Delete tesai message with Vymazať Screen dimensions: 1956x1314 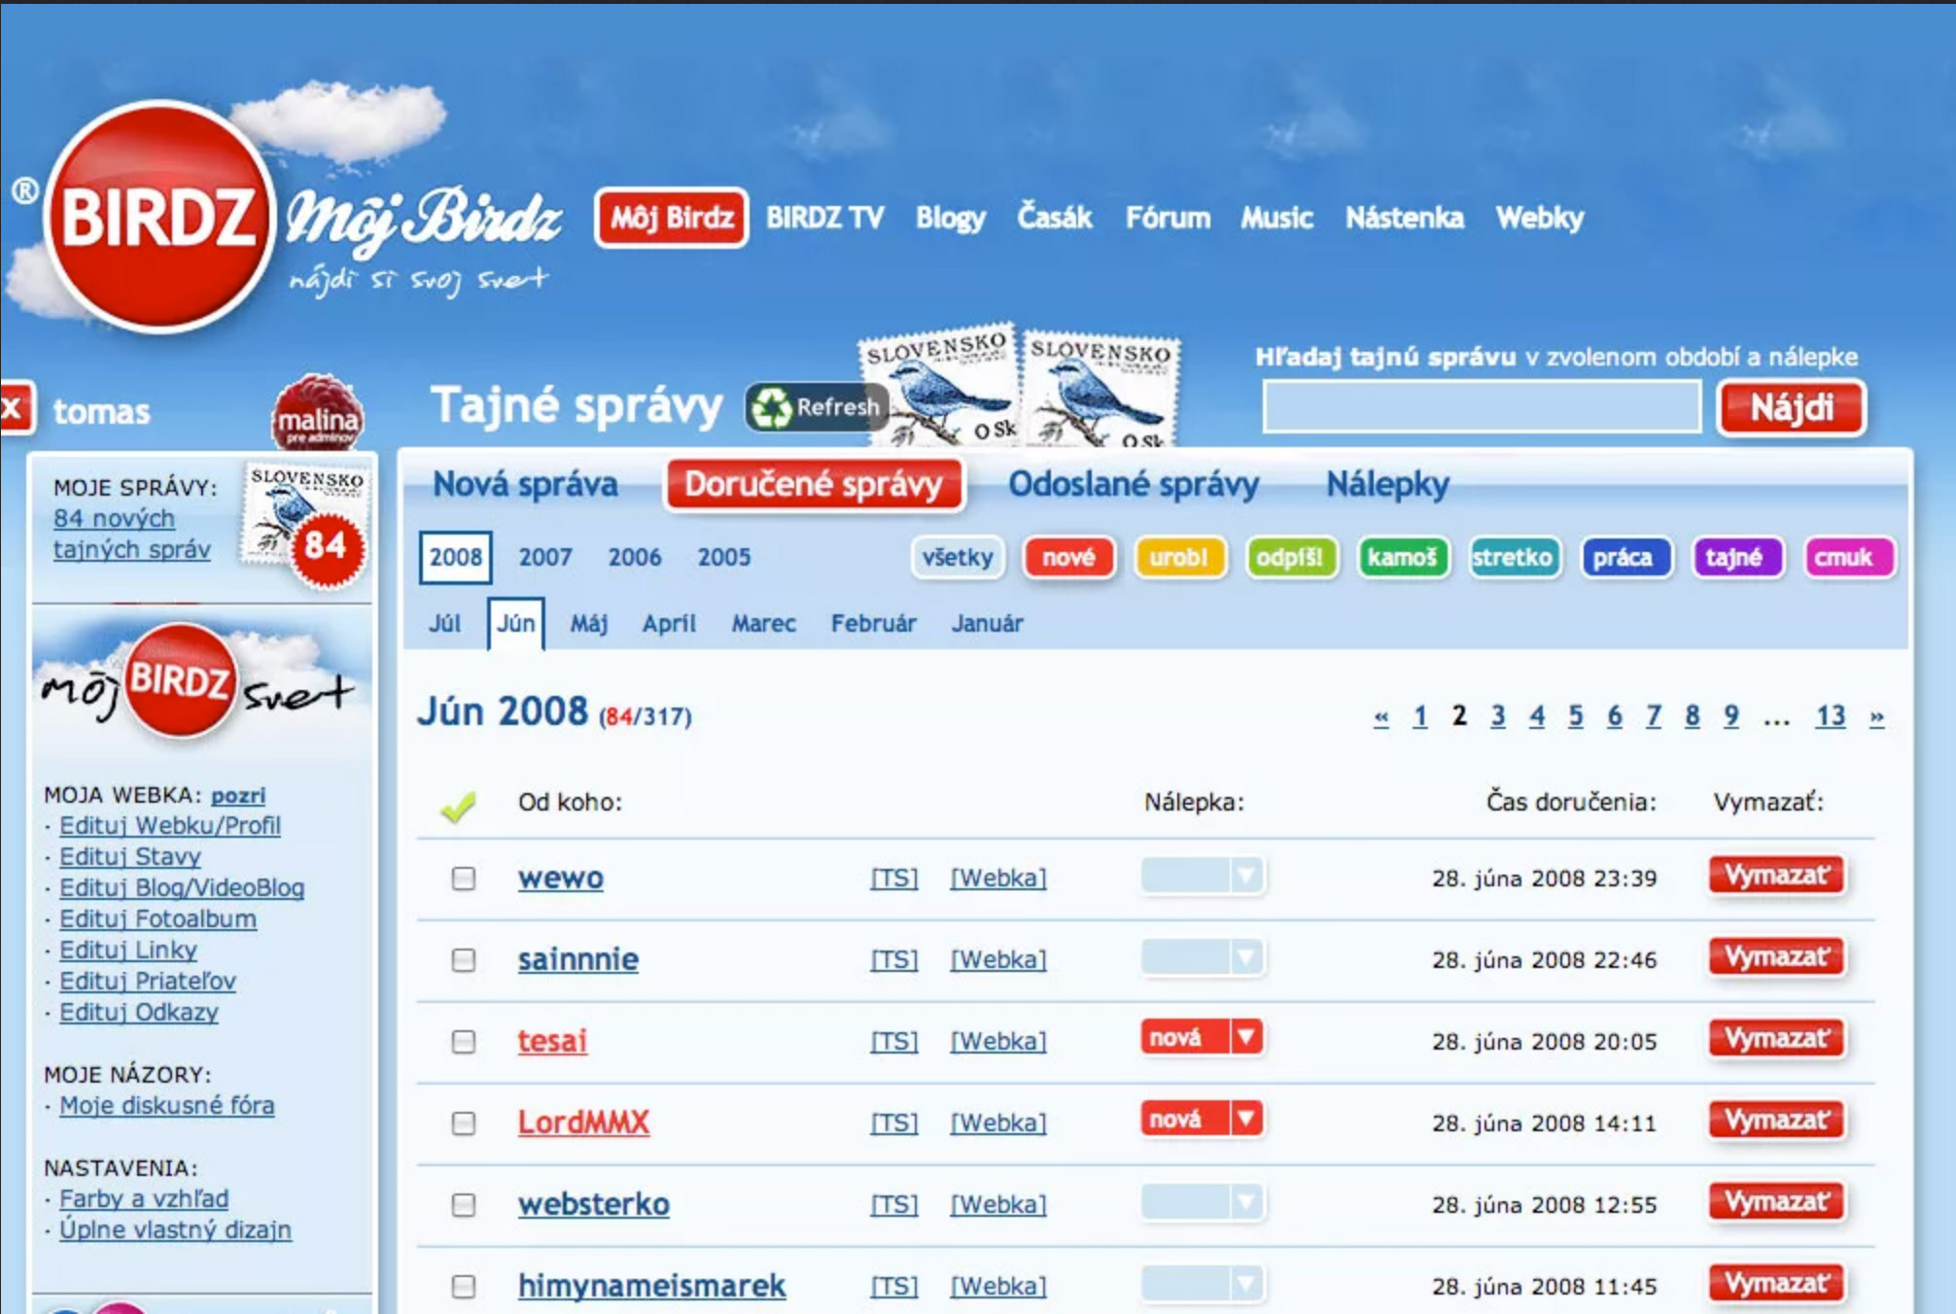point(1776,1039)
